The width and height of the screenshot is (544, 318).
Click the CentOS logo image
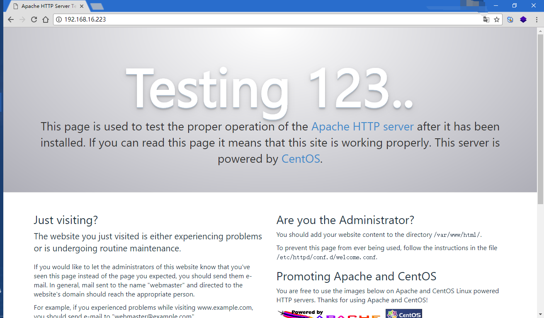404,313
